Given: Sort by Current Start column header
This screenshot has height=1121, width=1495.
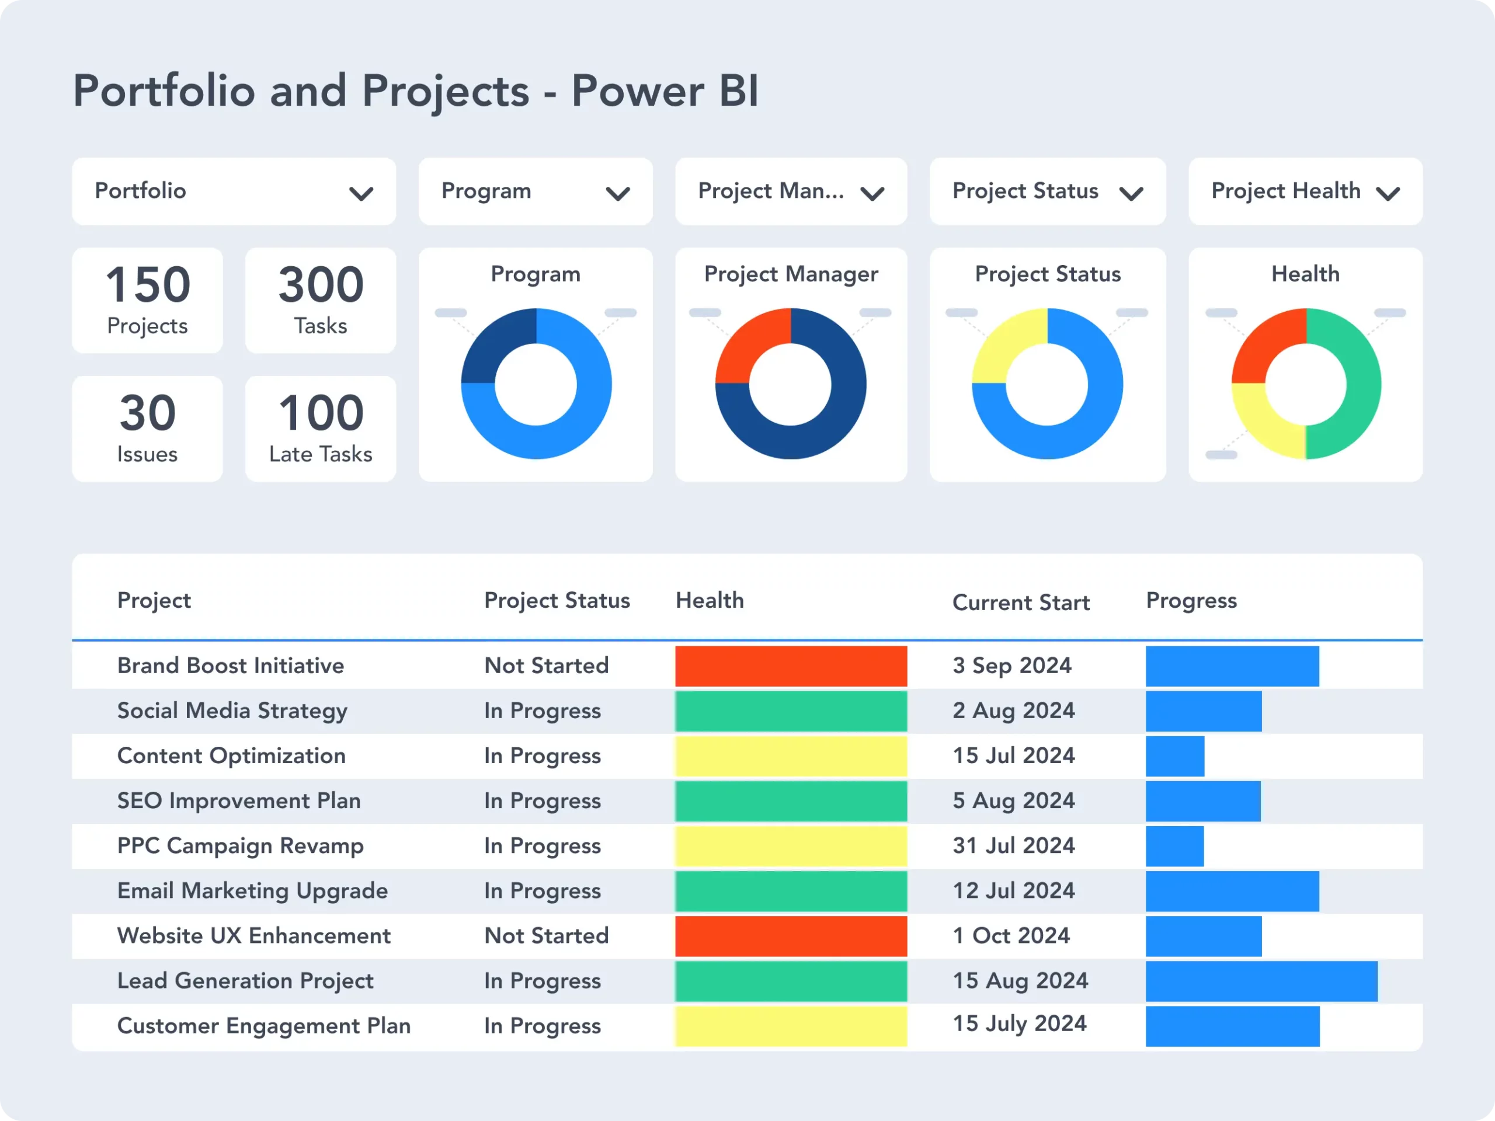Looking at the screenshot, I should (x=1021, y=602).
